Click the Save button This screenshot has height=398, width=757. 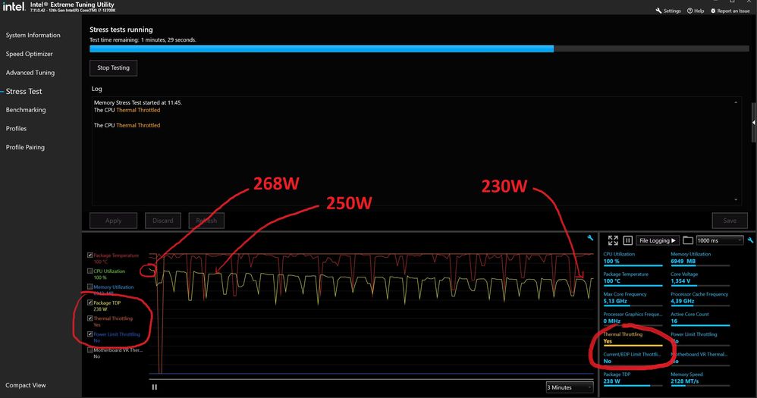pyautogui.click(x=730, y=221)
